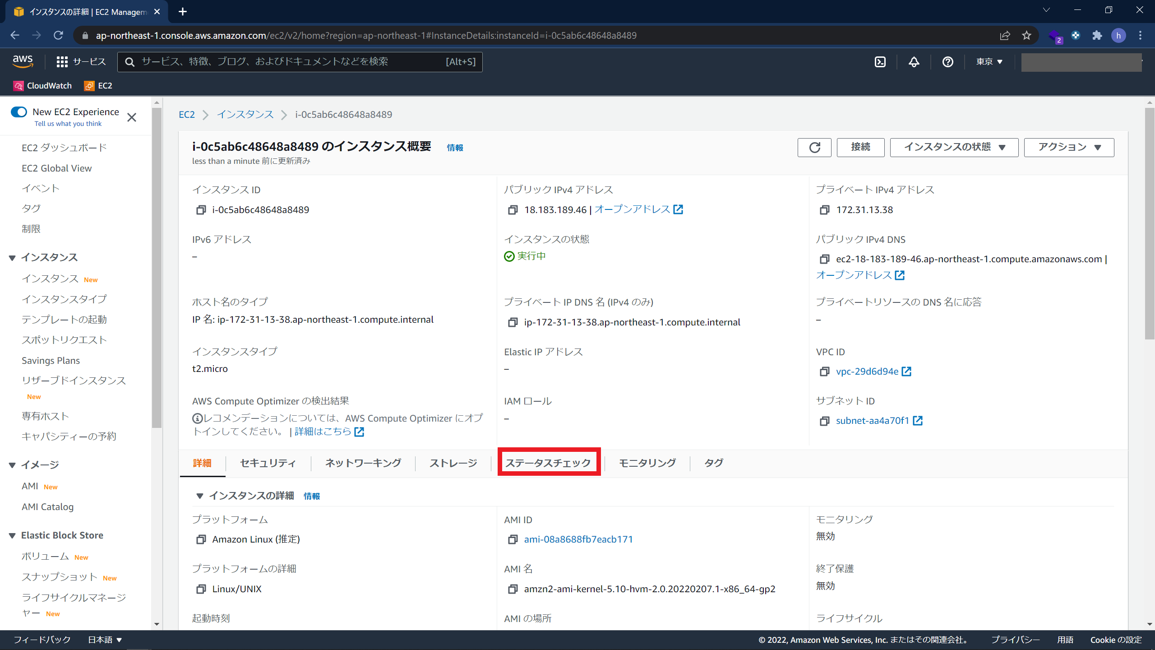Open the 東京 region selector
Image resolution: width=1155 pixels, height=650 pixels.
[989, 62]
